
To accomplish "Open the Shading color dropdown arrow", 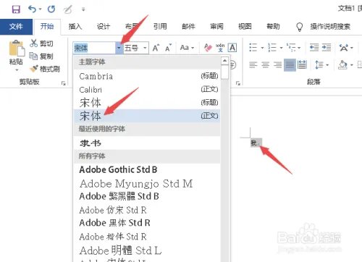I will click(352, 65).
